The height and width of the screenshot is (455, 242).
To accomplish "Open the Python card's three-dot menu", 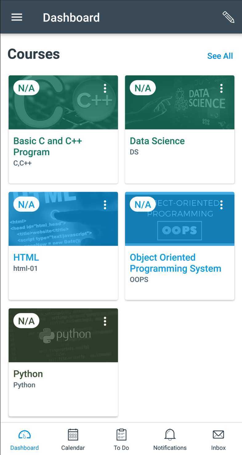I will click(x=105, y=321).
